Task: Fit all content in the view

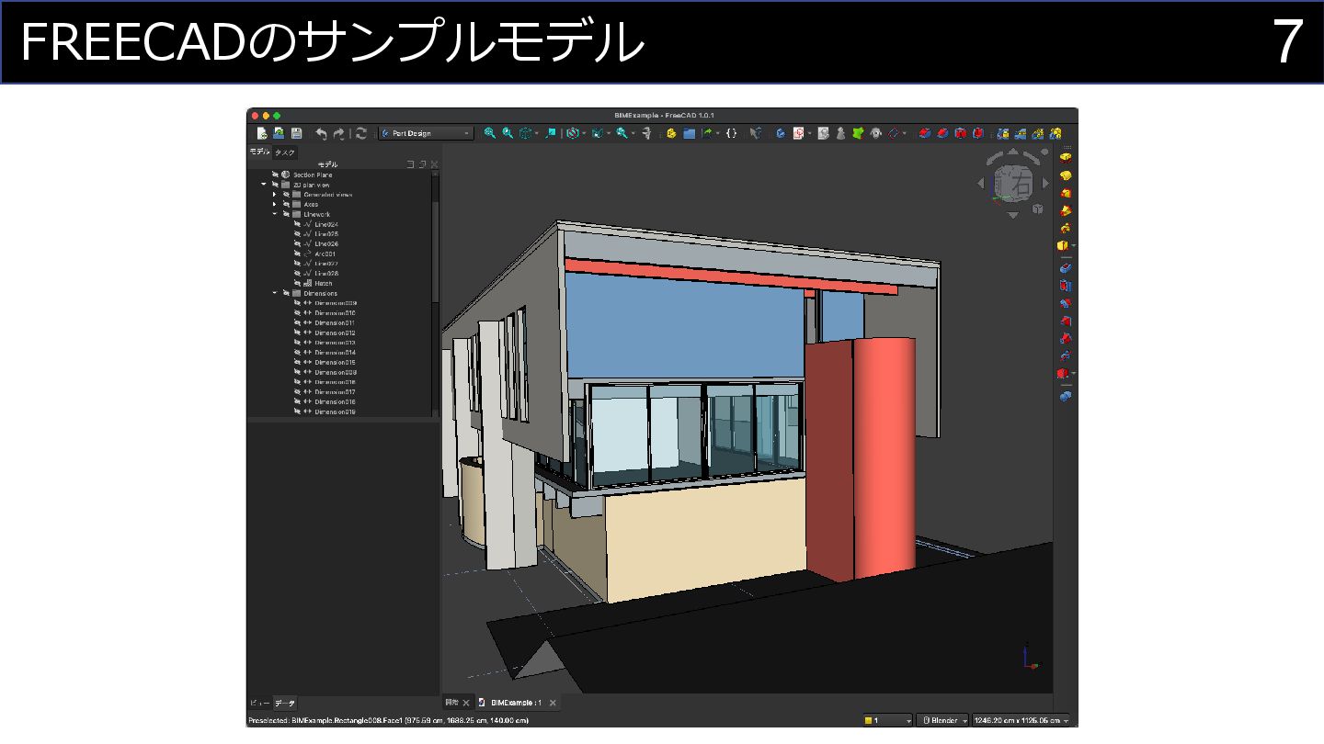Action: click(490, 133)
